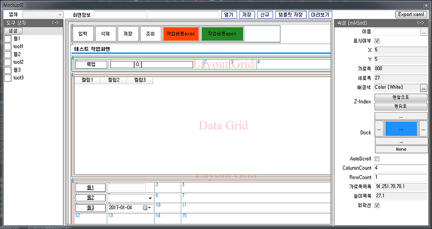
Task: Click the blank icon beside 툴2
Action: pyautogui.click(x=8, y=54)
